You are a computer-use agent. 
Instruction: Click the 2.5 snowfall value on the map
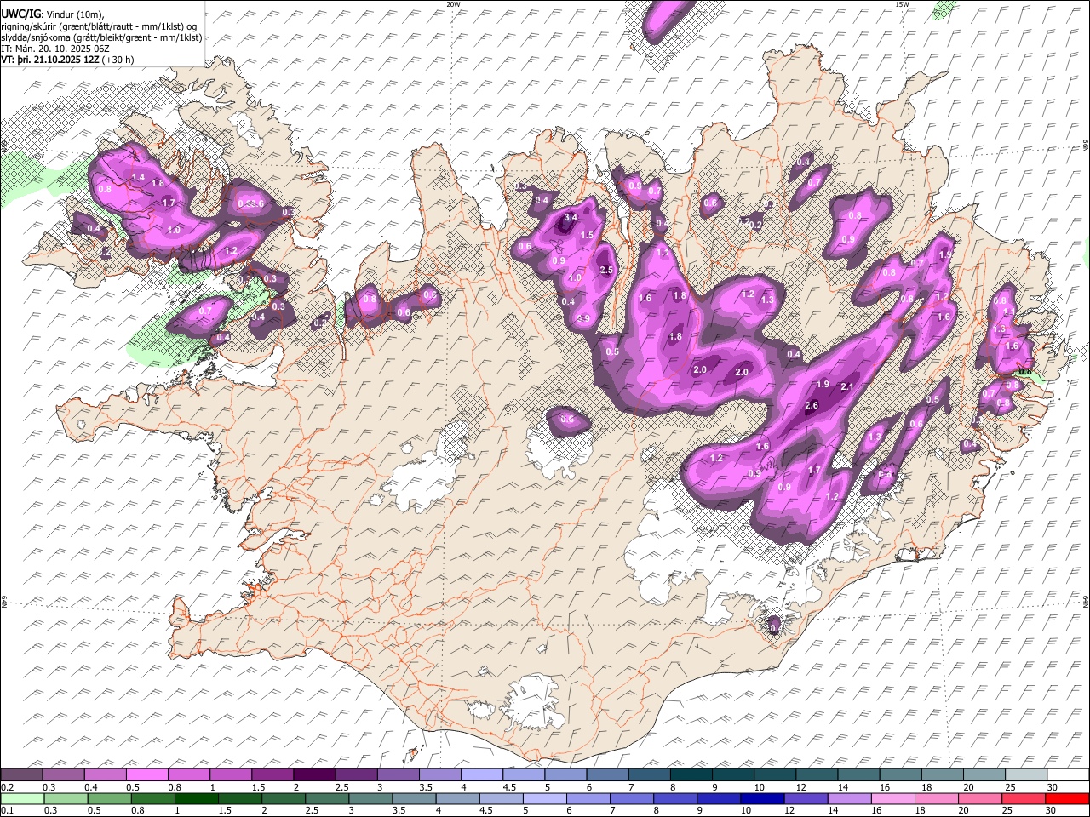(x=606, y=270)
